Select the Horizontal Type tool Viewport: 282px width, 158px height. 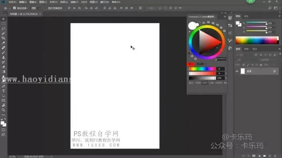point(3,91)
